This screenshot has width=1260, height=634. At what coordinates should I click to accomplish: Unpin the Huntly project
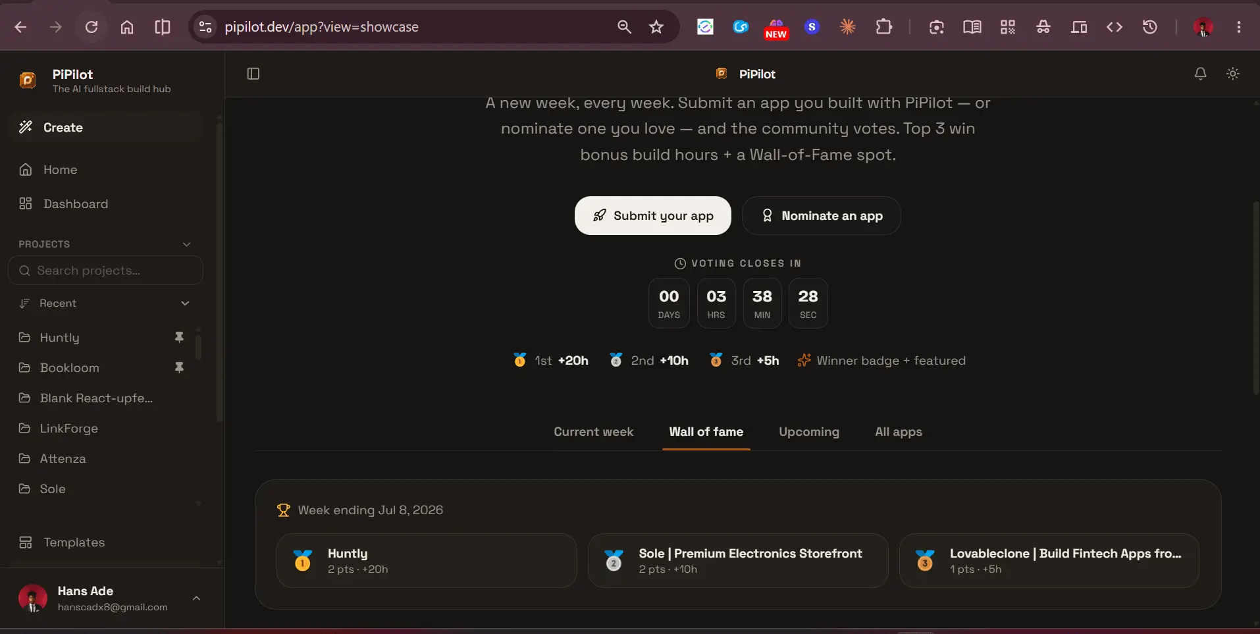coord(179,337)
